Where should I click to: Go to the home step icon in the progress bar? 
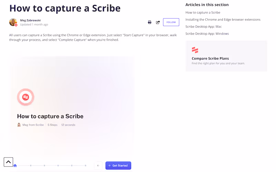(x=15, y=165)
